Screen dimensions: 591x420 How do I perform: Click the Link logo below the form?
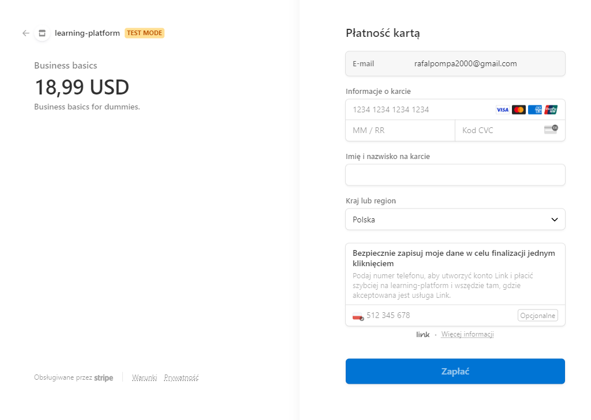point(422,335)
